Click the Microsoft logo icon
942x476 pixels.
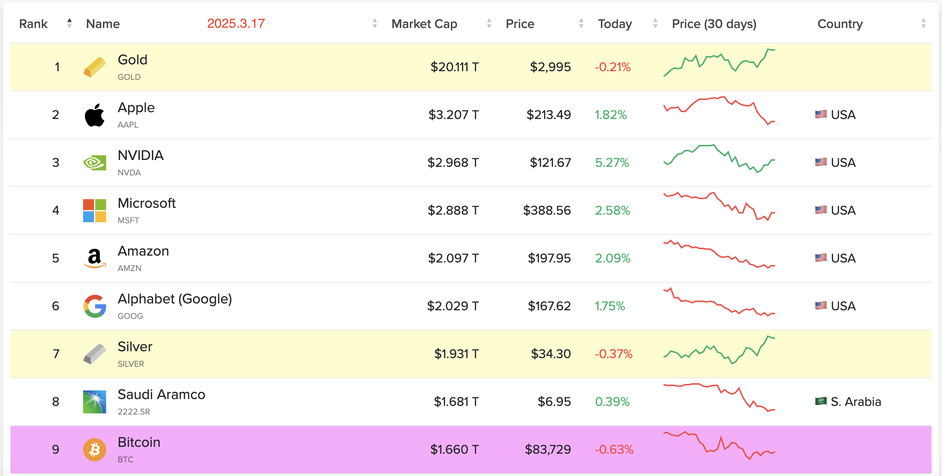click(x=94, y=210)
